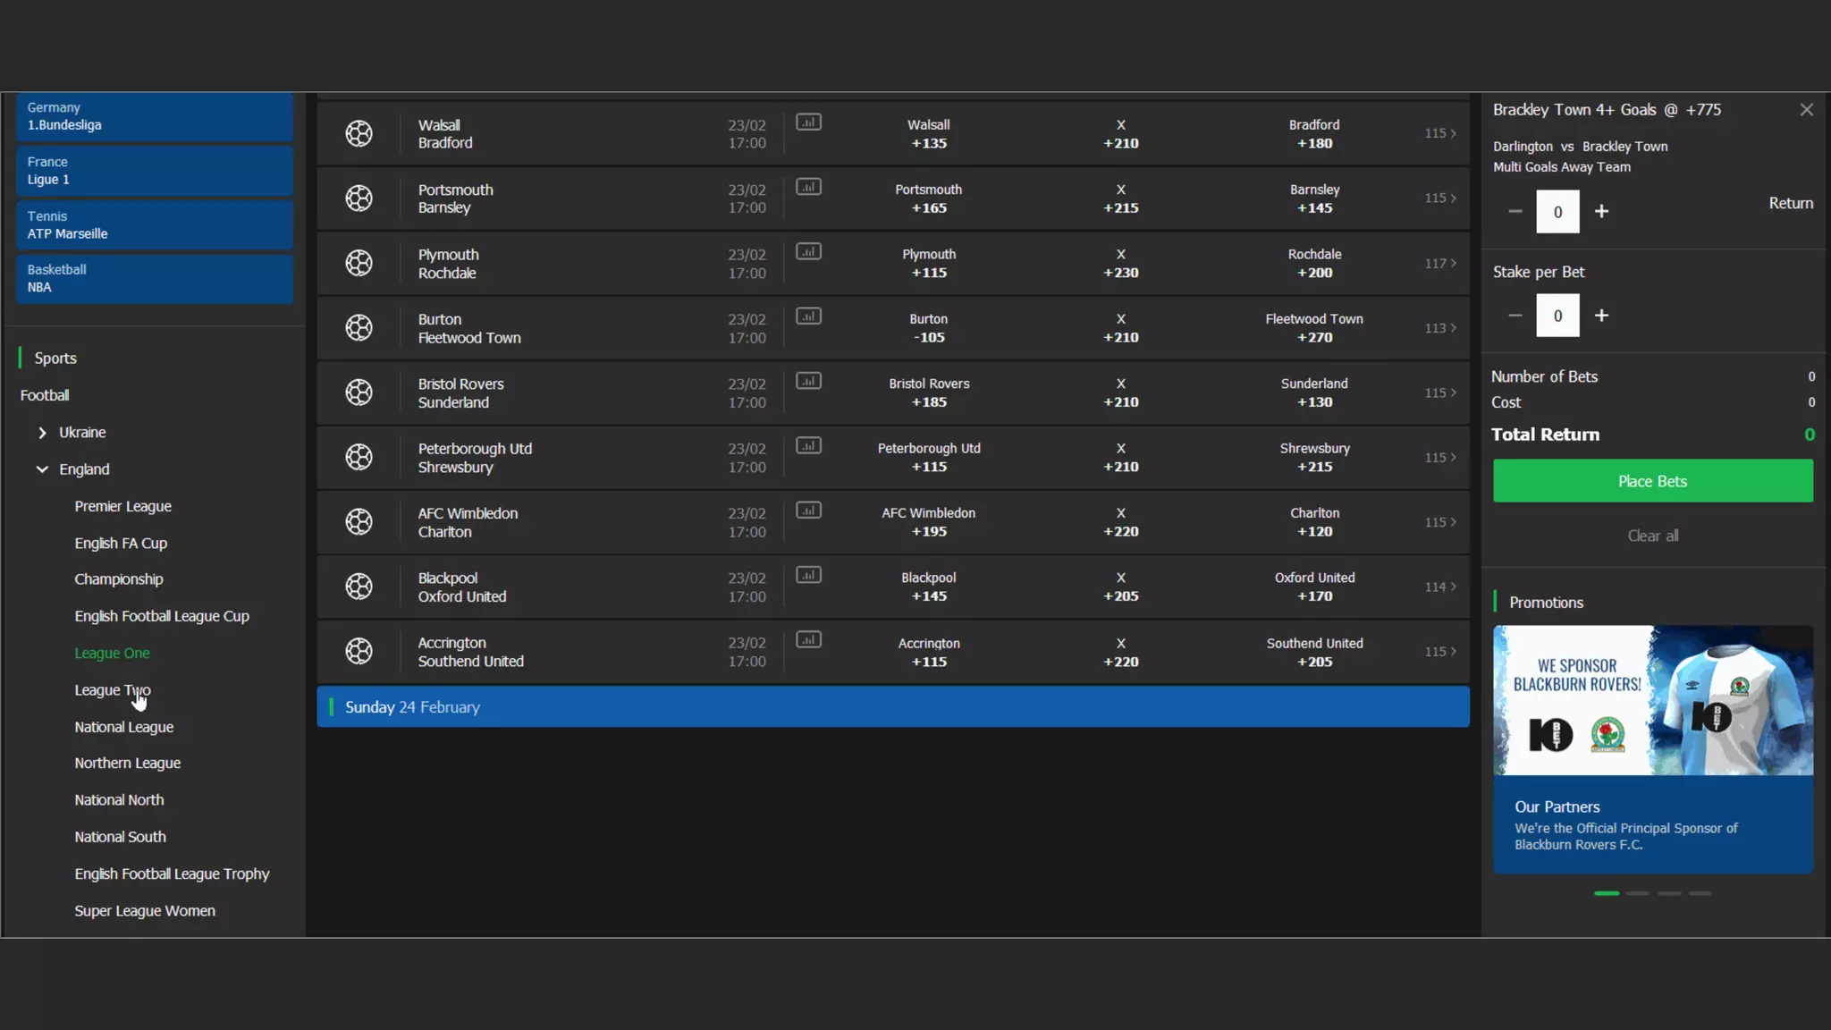Viewport: 1831px width, 1030px height.
Task: Click the Stake per Bet input field
Action: 1557,316
